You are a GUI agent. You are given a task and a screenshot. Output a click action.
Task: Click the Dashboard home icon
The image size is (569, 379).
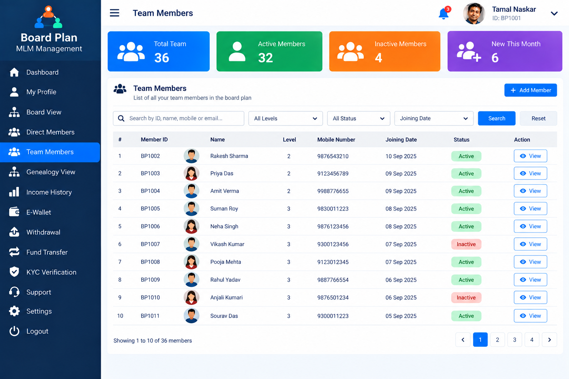(x=14, y=72)
